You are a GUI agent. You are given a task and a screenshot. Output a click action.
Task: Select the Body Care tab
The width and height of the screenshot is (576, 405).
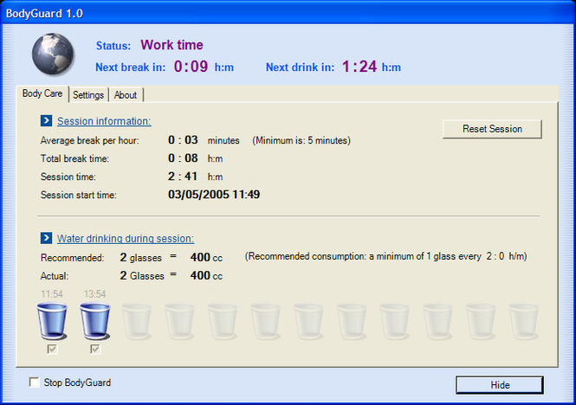42,93
